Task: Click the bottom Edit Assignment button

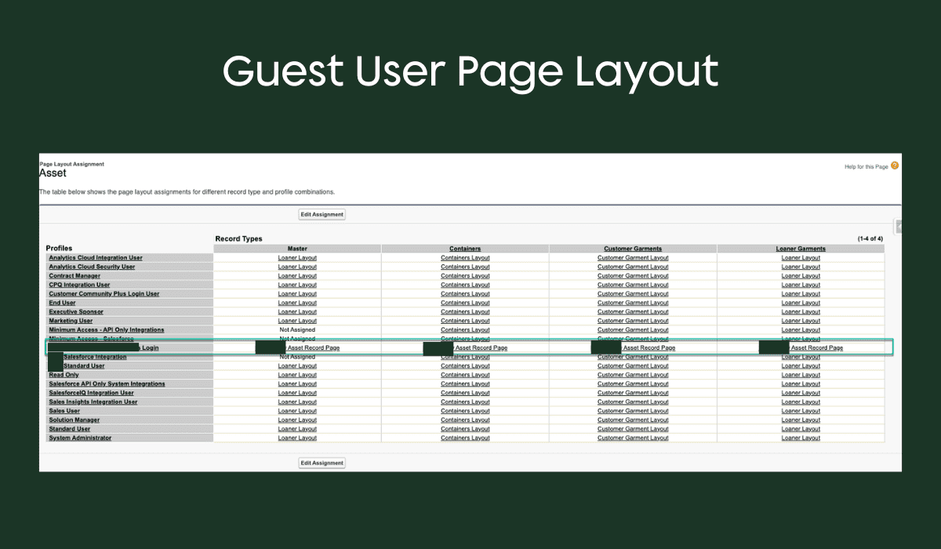Action: pos(322,463)
